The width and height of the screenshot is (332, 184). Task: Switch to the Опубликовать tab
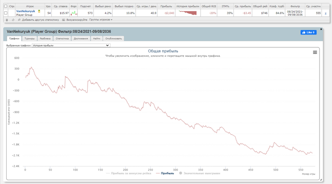[113, 38]
